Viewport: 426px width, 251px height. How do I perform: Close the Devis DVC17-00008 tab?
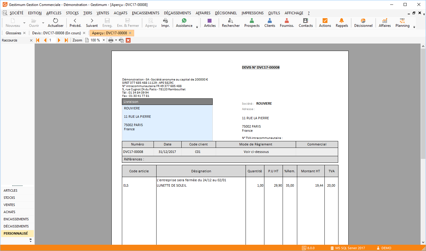point(84,33)
